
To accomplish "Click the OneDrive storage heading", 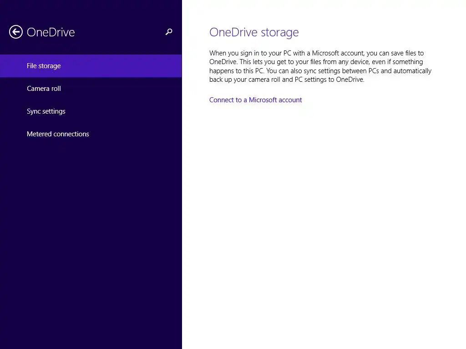I will (254, 32).
